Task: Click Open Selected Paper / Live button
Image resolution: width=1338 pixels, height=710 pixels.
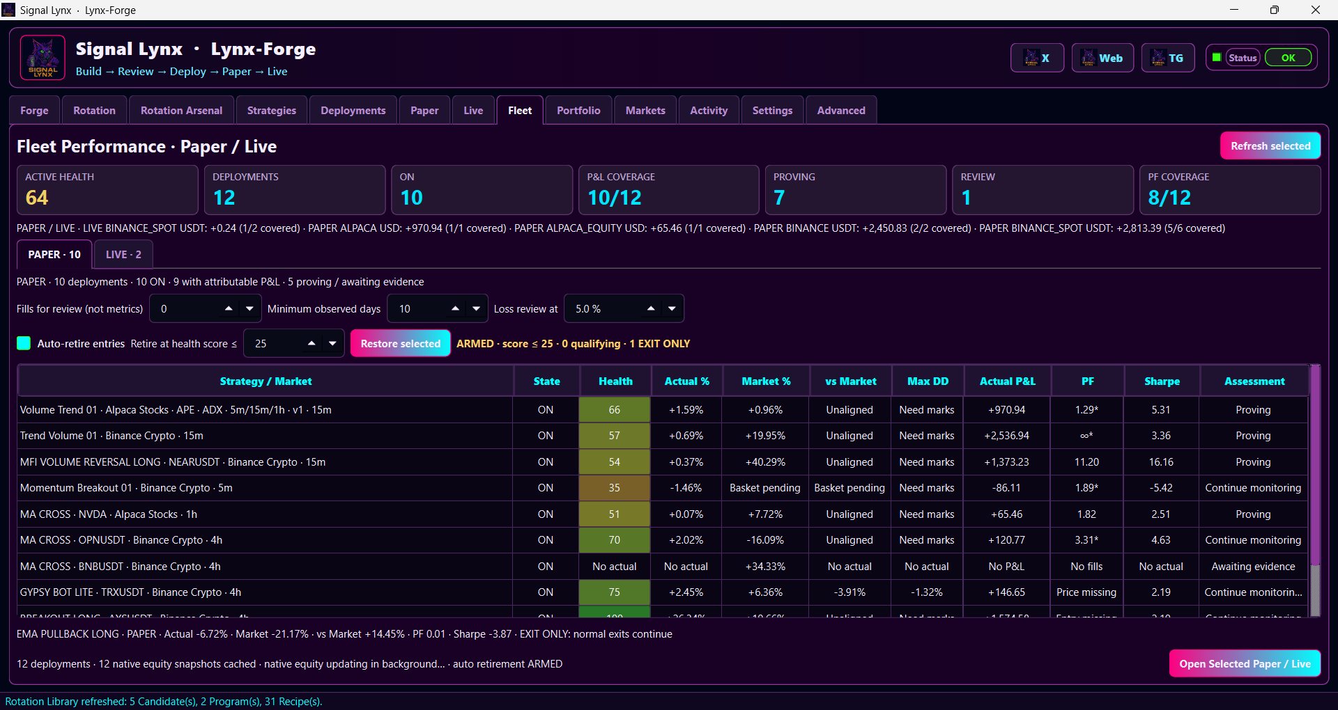Action: [x=1245, y=663]
